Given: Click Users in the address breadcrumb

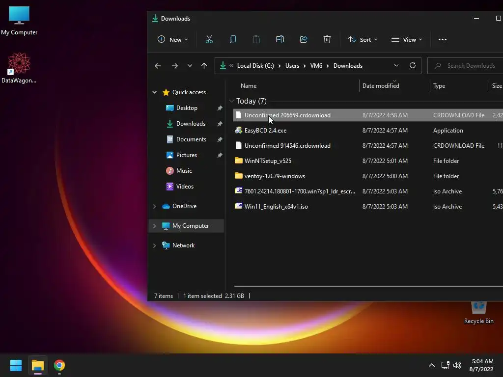Looking at the screenshot, I should point(292,66).
